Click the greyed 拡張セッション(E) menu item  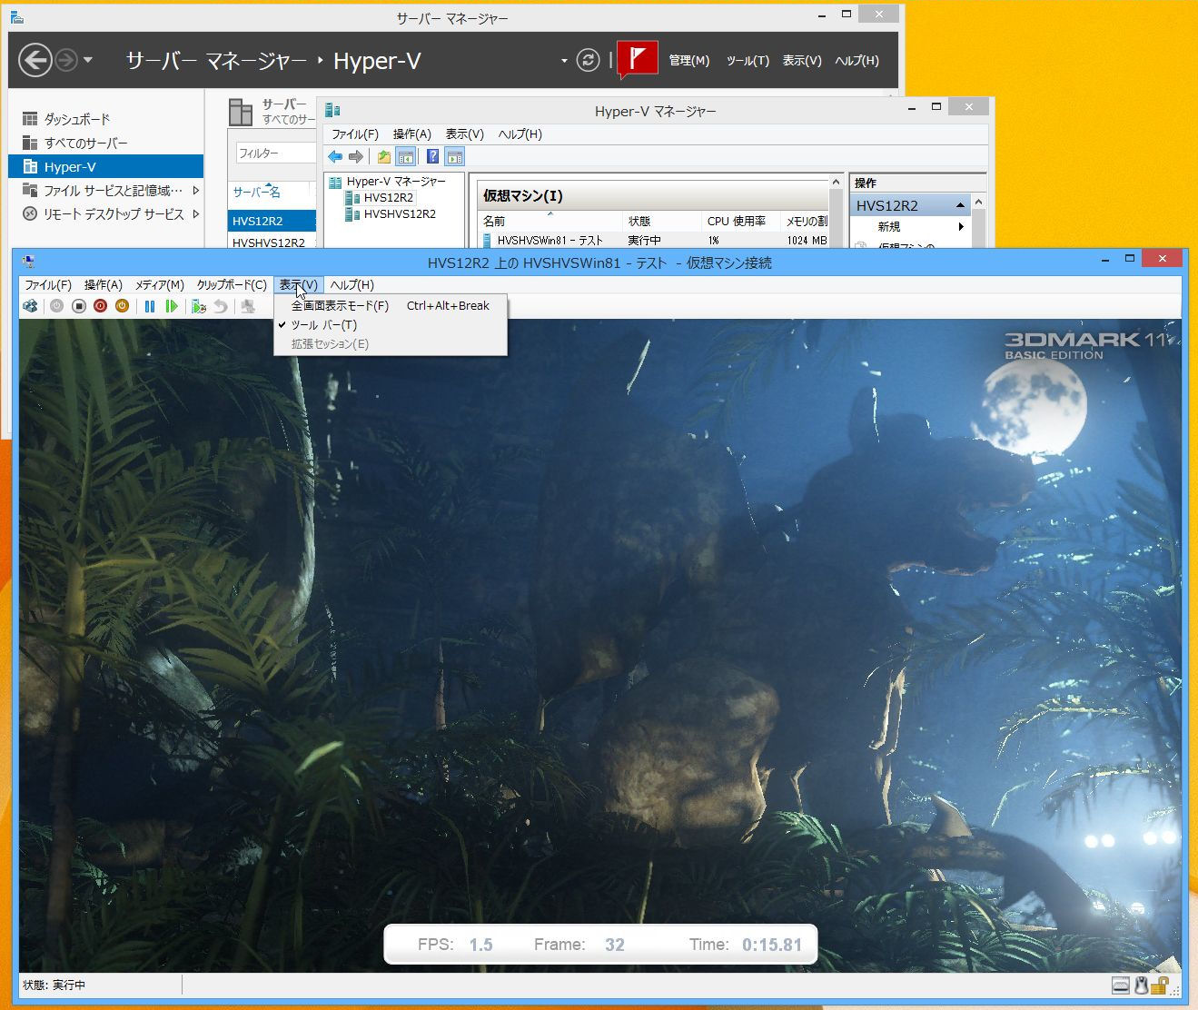pyautogui.click(x=391, y=344)
